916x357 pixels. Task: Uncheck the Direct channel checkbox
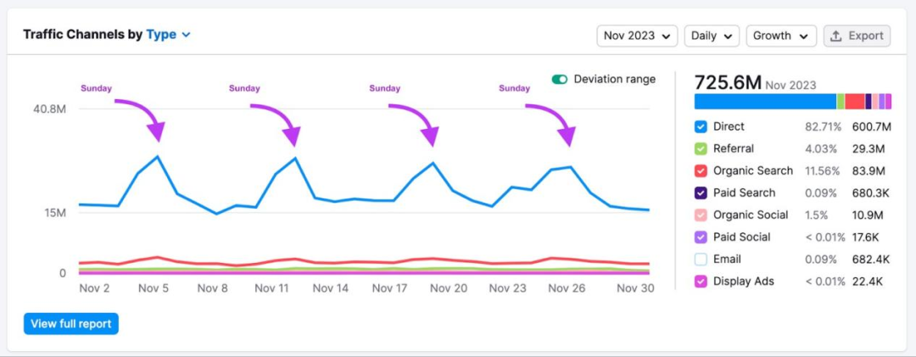(701, 126)
